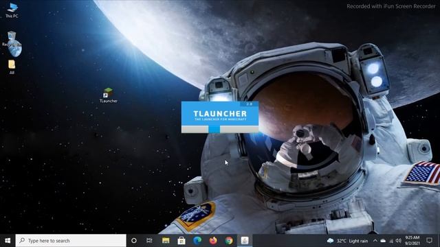Image resolution: width=440 pixels, height=247 pixels.
Task: Select the All folder on desktop
Action: [x=12, y=67]
